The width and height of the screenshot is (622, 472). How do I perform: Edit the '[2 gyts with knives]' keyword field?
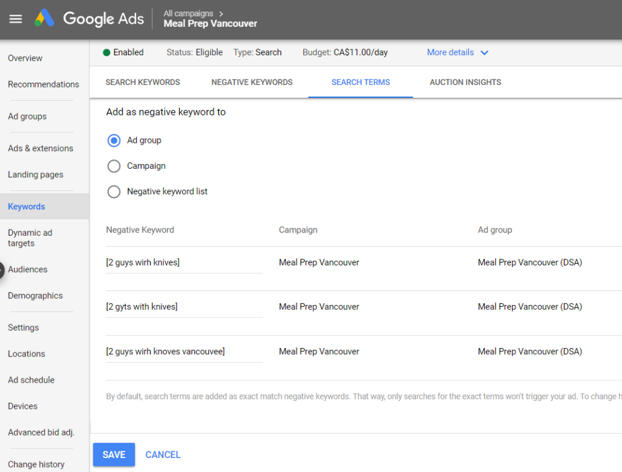pyautogui.click(x=183, y=307)
